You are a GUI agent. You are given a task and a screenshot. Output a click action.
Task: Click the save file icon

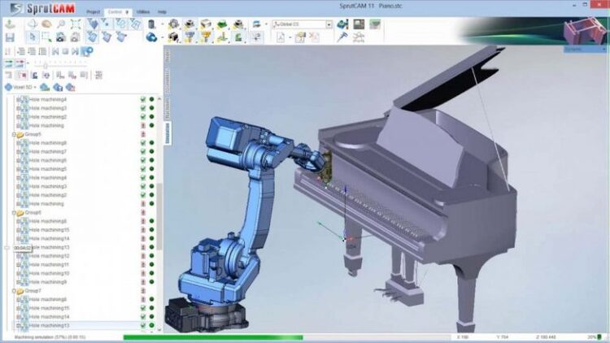pos(8,36)
